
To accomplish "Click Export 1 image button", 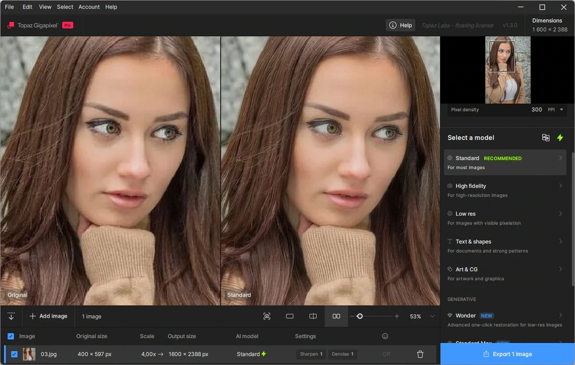I will point(507,354).
